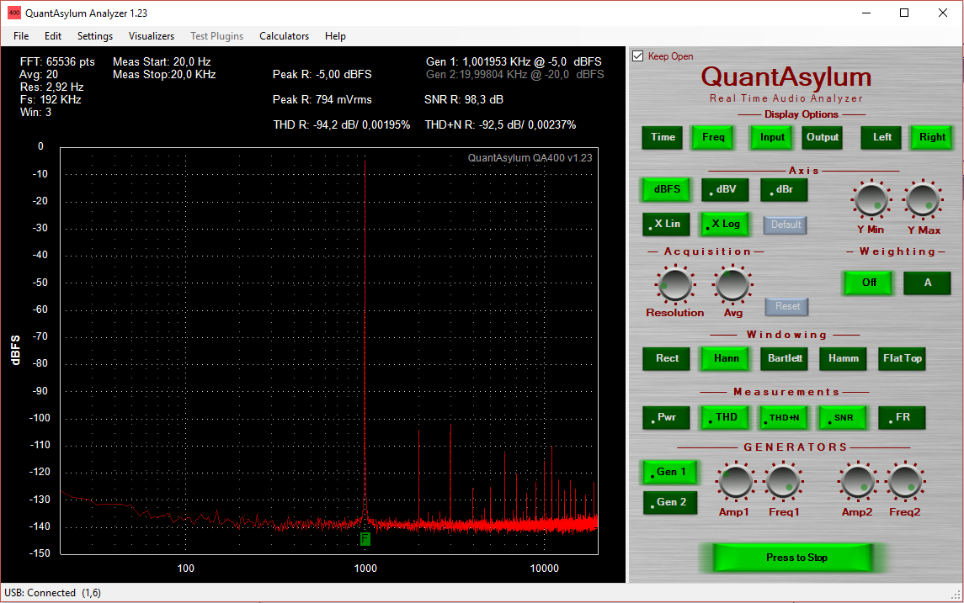This screenshot has width=964, height=603.
Task: Switch display to Time domain
Action: [663, 138]
